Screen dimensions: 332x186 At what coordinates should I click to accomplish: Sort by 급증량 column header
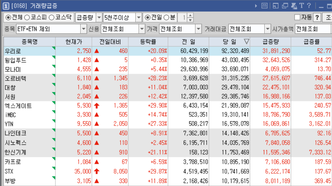(x=271, y=41)
